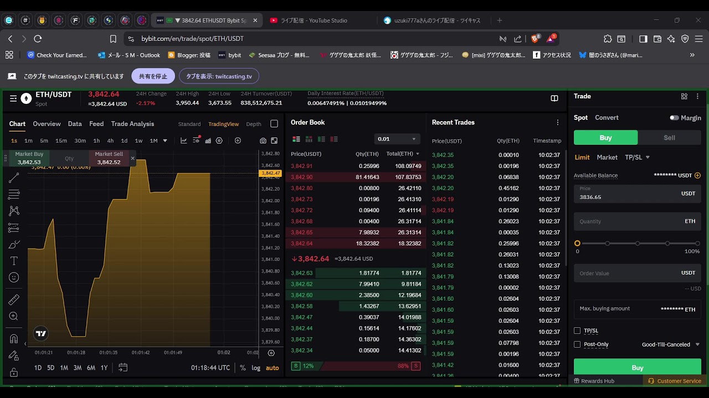Image resolution: width=709 pixels, height=398 pixels.
Task: Select the trend line drawing tool
Action: click(x=14, y=178)
